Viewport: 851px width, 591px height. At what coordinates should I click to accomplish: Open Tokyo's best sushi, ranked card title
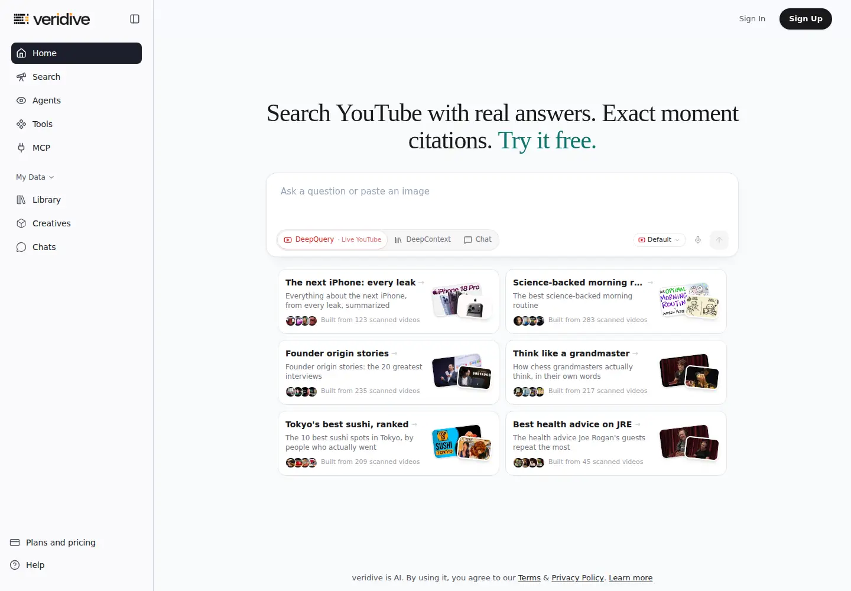[347, 424]
